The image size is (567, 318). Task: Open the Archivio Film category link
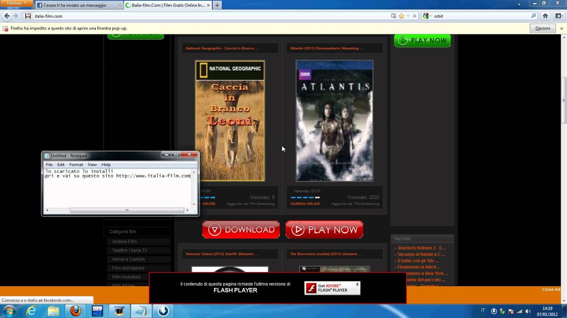124,242
